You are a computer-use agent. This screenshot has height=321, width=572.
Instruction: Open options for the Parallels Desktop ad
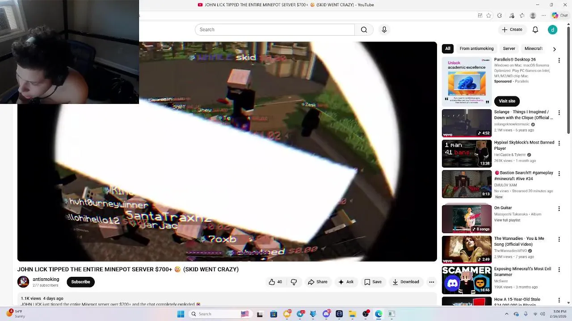pyautogui.click(x=559, y=60)
